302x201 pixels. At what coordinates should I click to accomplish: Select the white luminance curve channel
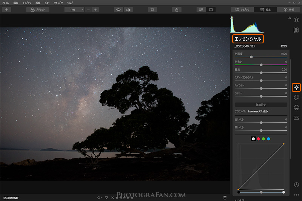(253, 139)
